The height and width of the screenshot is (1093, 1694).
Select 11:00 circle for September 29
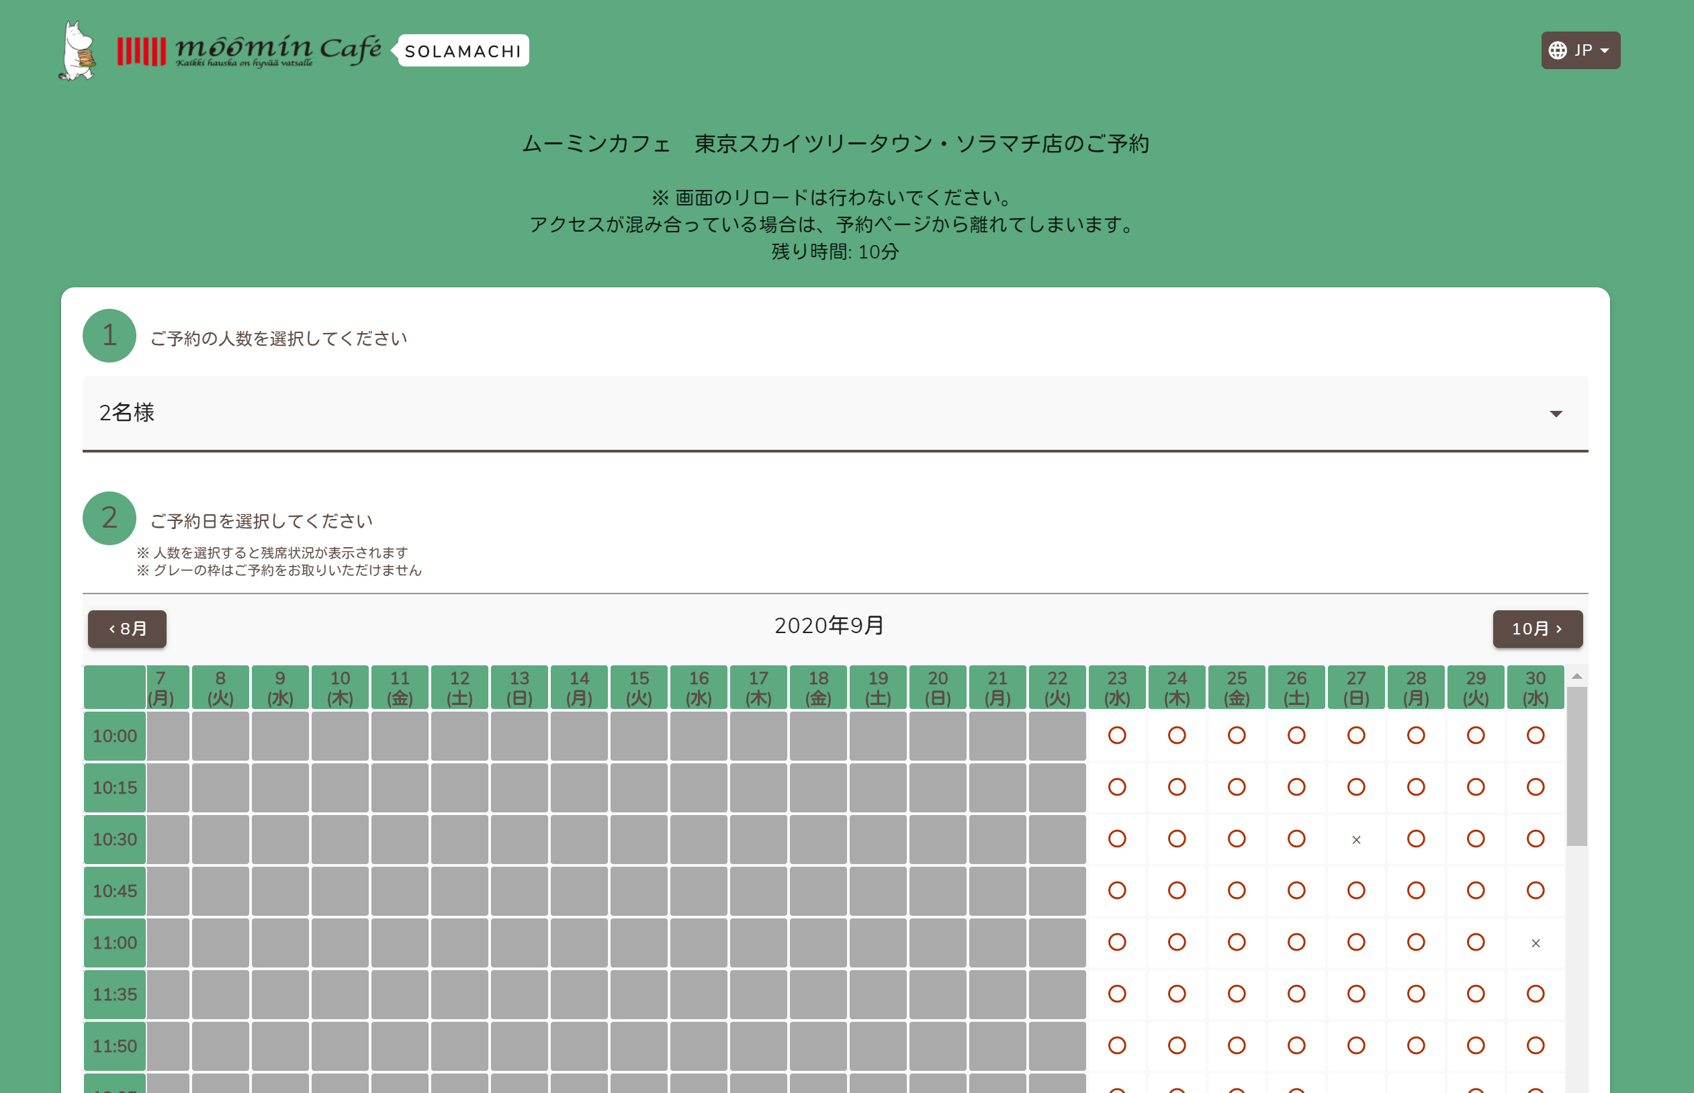tap(1476, 943)
